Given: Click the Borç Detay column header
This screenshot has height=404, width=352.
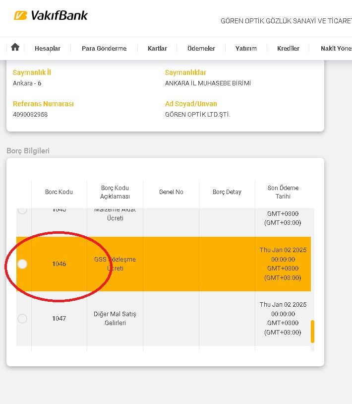Looking at the screenshot, I should (227, 192).
